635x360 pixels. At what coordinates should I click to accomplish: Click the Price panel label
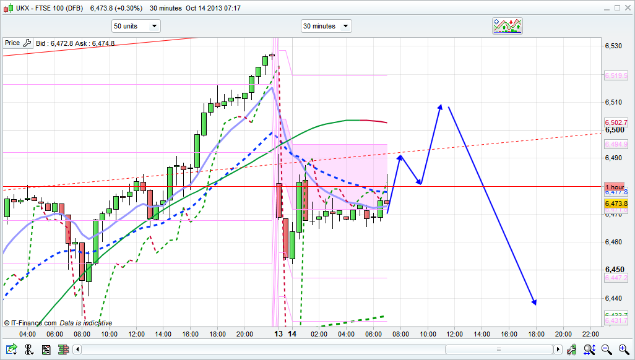click(12, 43)
